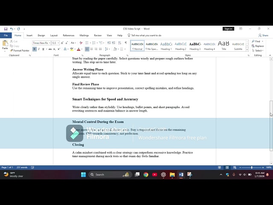
Task: Decrease paragraph indent
Action: point(109,43)
